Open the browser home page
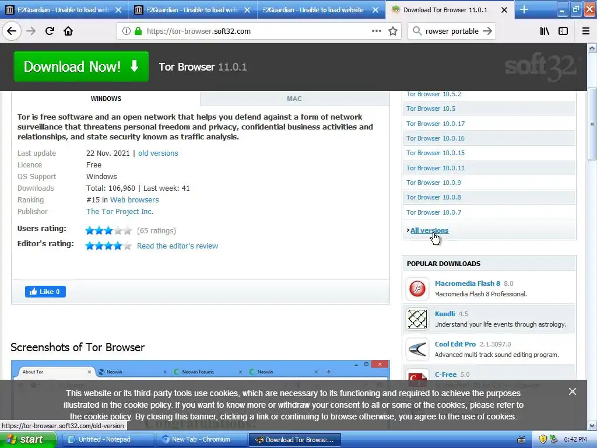The image size is (597, 448). click(x=68, y=32)
